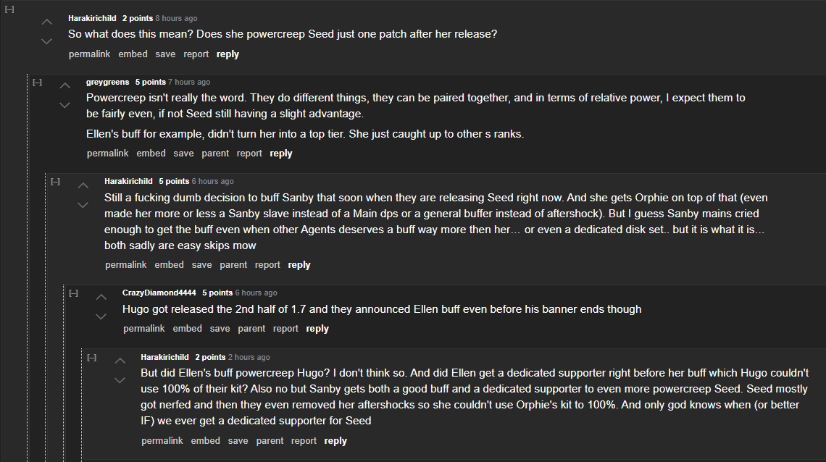Image resolution: width=826 pixels, height=462 pixels.
Task: Open greygreens' user profile
Action: (x=107, y=83)
